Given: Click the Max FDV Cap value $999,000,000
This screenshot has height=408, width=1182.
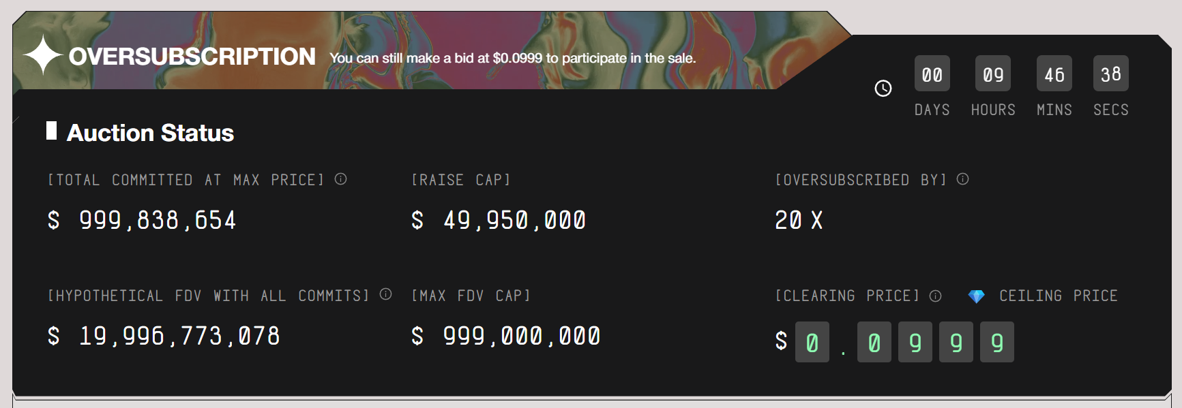Looking at the screenshot, I should point(506,336).
